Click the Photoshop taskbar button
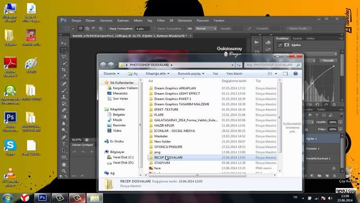 coord(42,198)
